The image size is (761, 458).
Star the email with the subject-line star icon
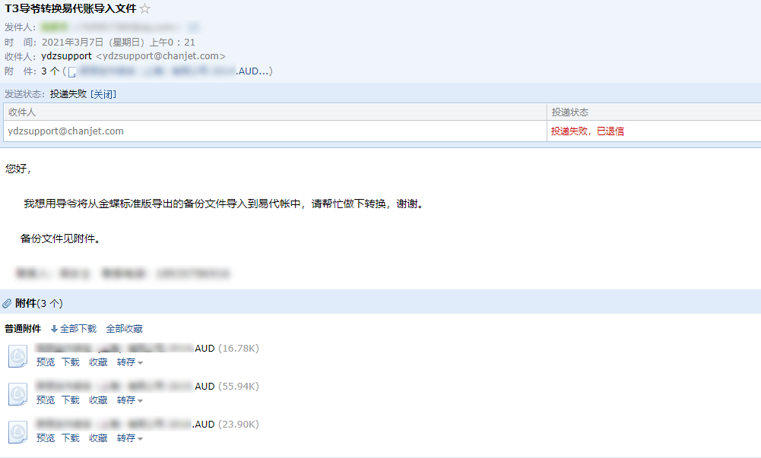tap(144, 8)
